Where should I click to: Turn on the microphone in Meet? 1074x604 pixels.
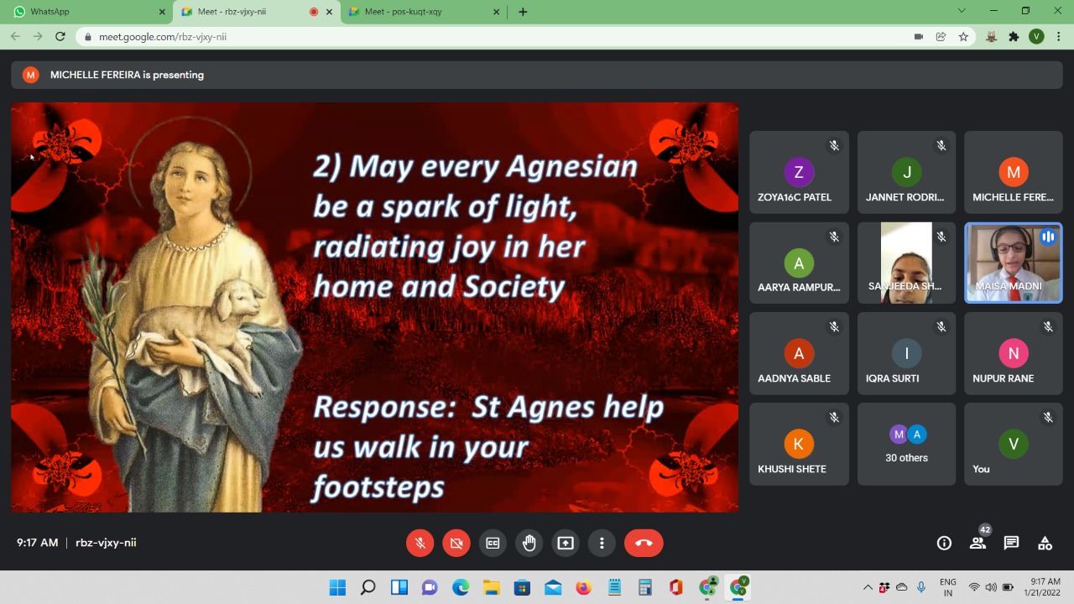tap(420, 543)
